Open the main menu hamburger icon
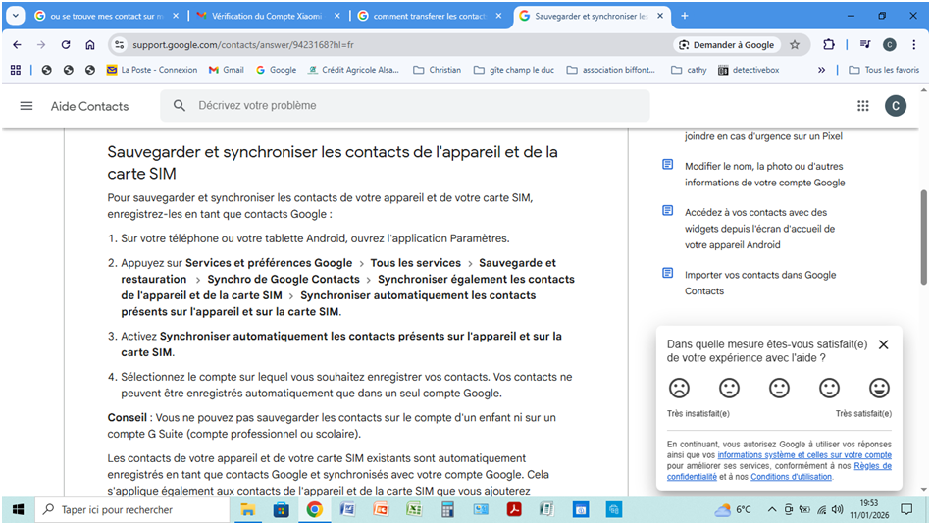The height and width of the screenshot is (525, 931). pyautogui.click(x=26, y=106)
